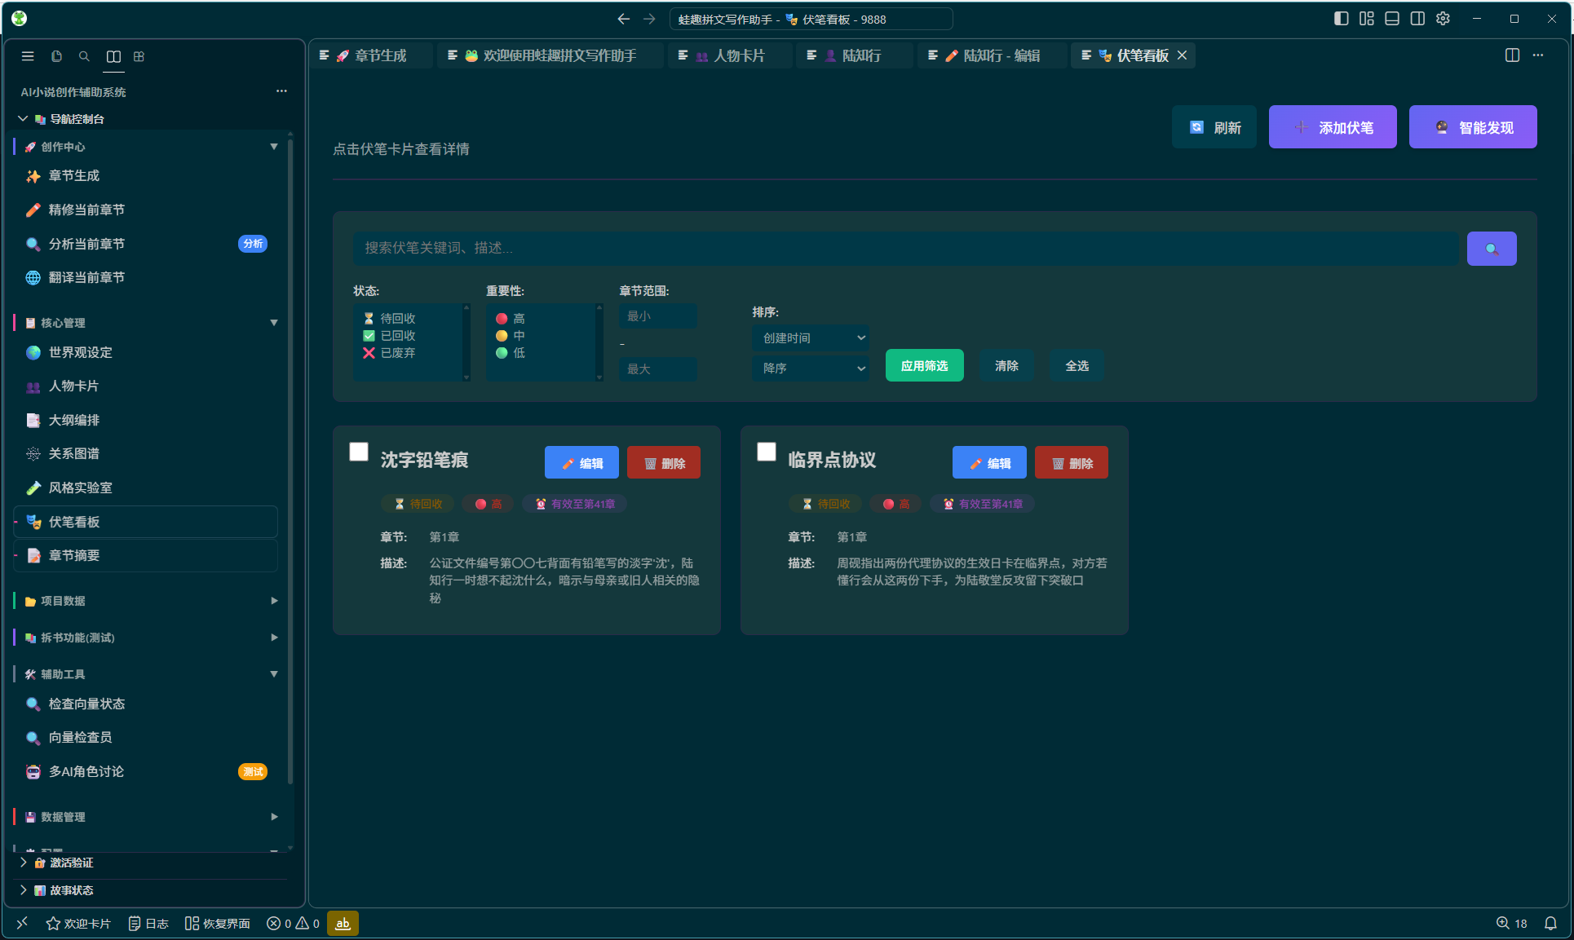Select 高 importance filter option
Screen dimensions: 1574x940
click(511, 319)
